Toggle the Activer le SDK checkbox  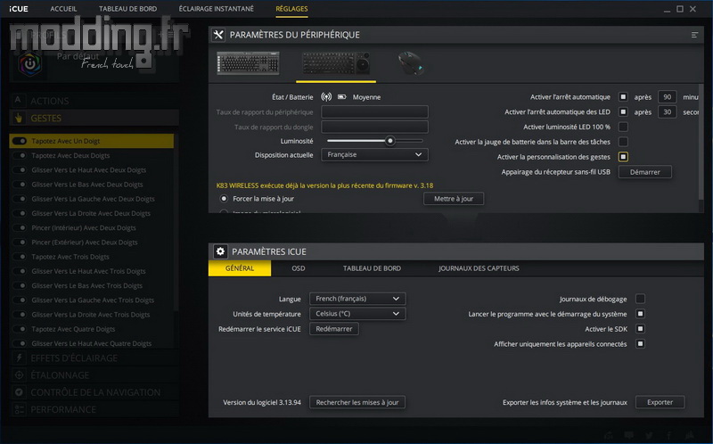tap(640, 329)
